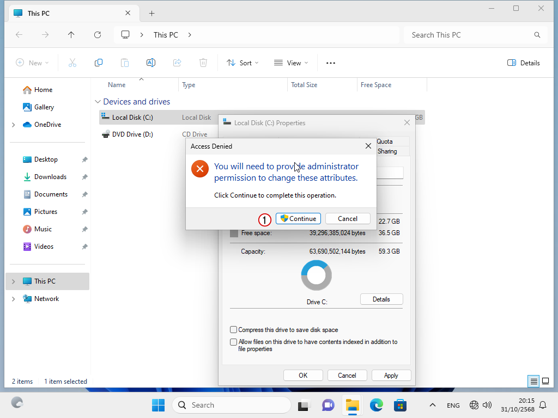Open the See more ellipsis menu
558x418 pixels.
point(331,63)
